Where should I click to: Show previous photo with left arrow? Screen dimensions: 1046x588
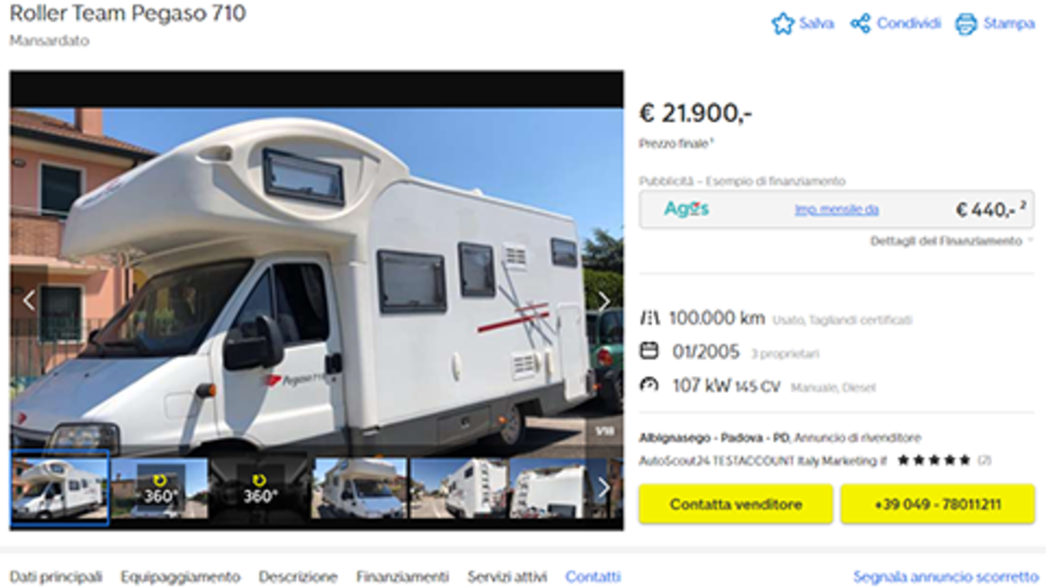coord(29,300)
